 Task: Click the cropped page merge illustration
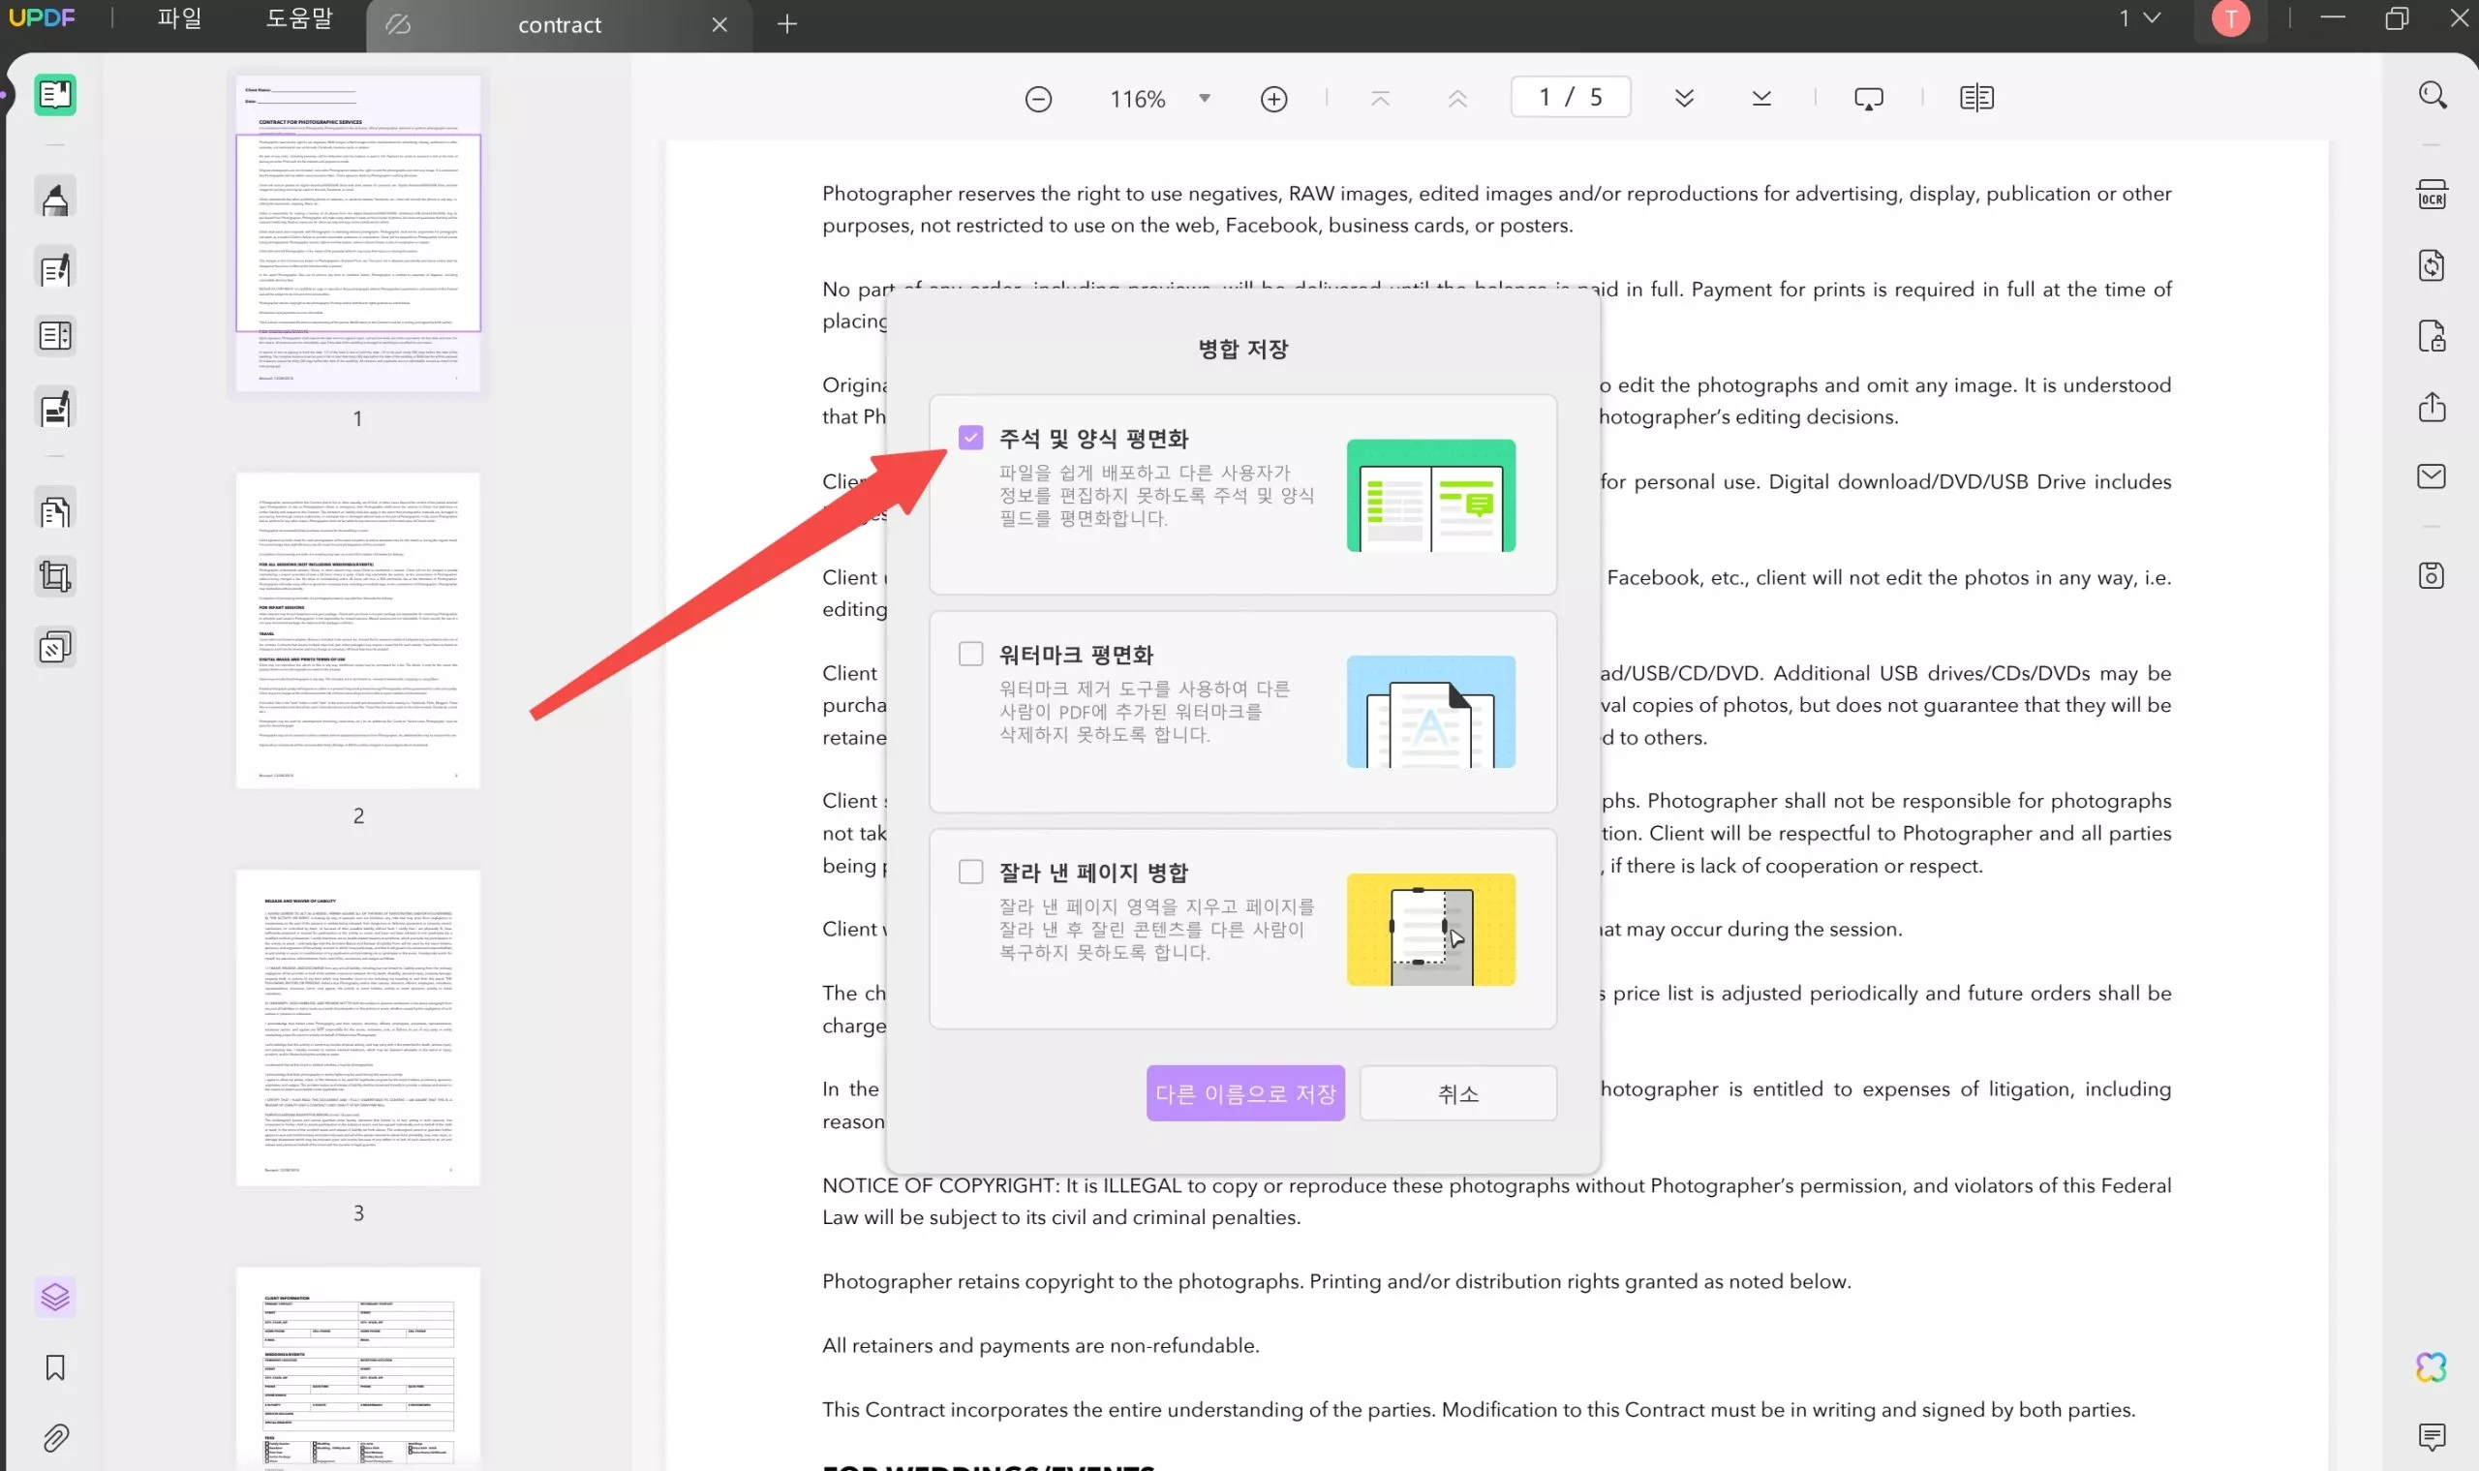pyautogui.click(x=1430, y=930)
